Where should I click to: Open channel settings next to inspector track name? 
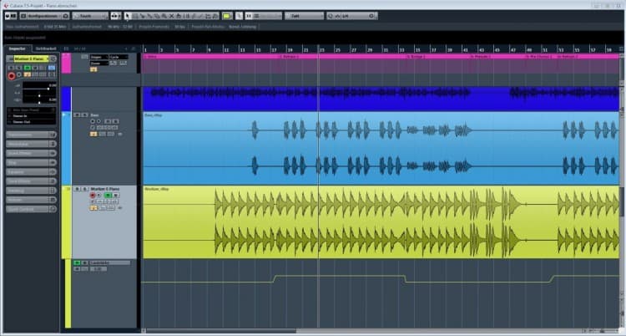coord(53,59)
